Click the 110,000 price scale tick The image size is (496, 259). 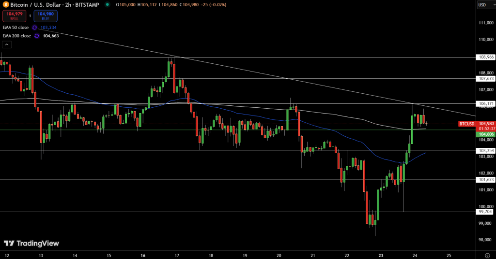[486, 40]
